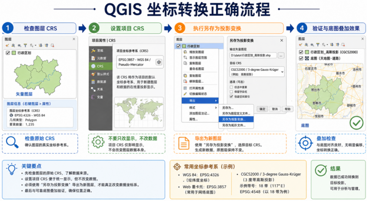The image size is (367, 201).
Task: Click wrench icon beside 常规 in project properties
Action: click(93, 51)
